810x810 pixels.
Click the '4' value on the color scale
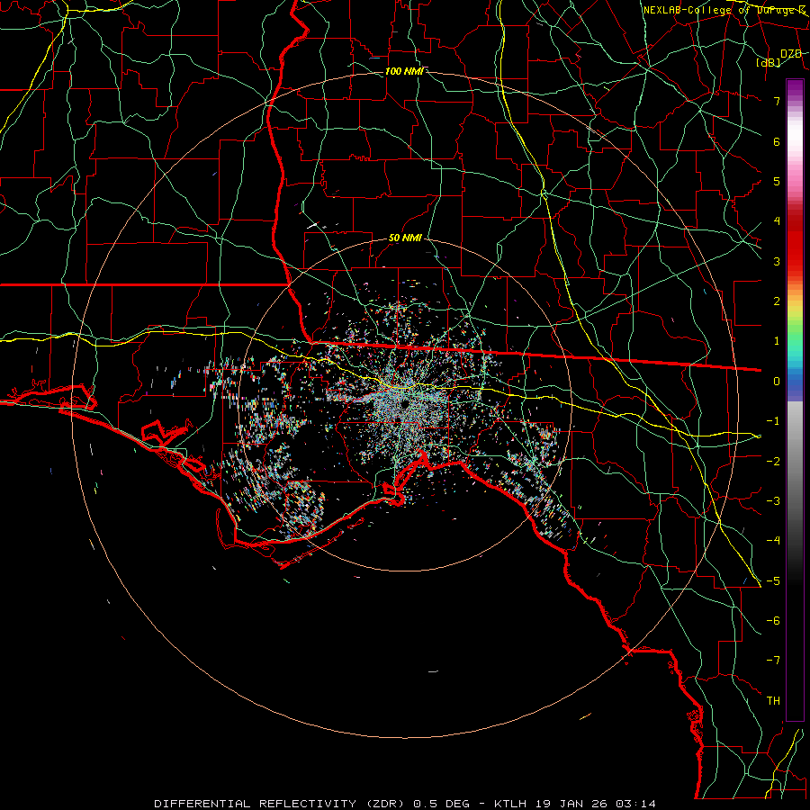pyautogui.click(x=777, y=221)
